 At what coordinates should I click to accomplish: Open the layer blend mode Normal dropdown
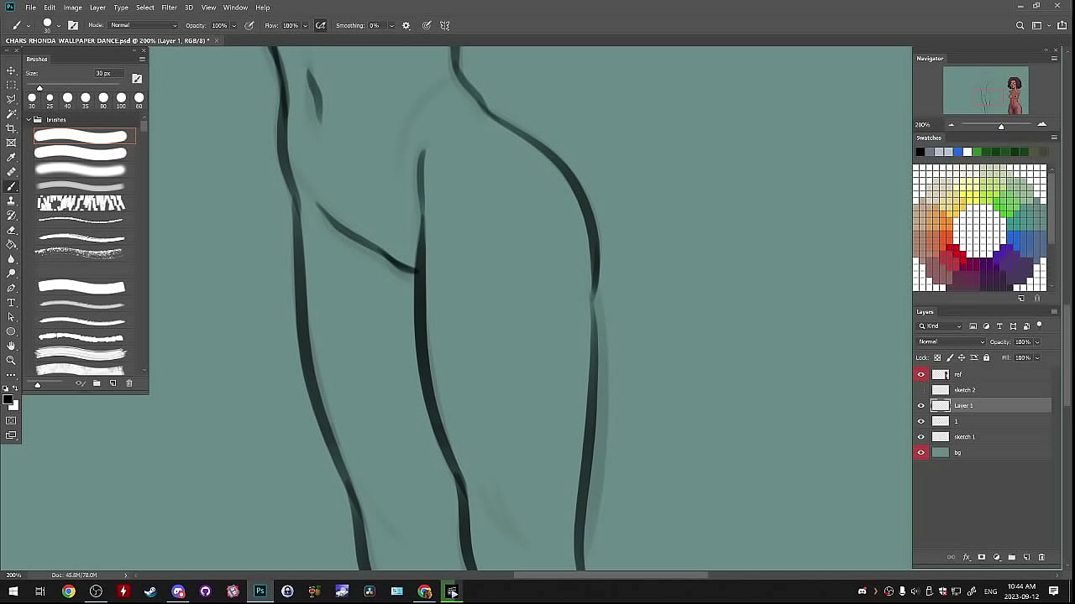tap(951, 341)
